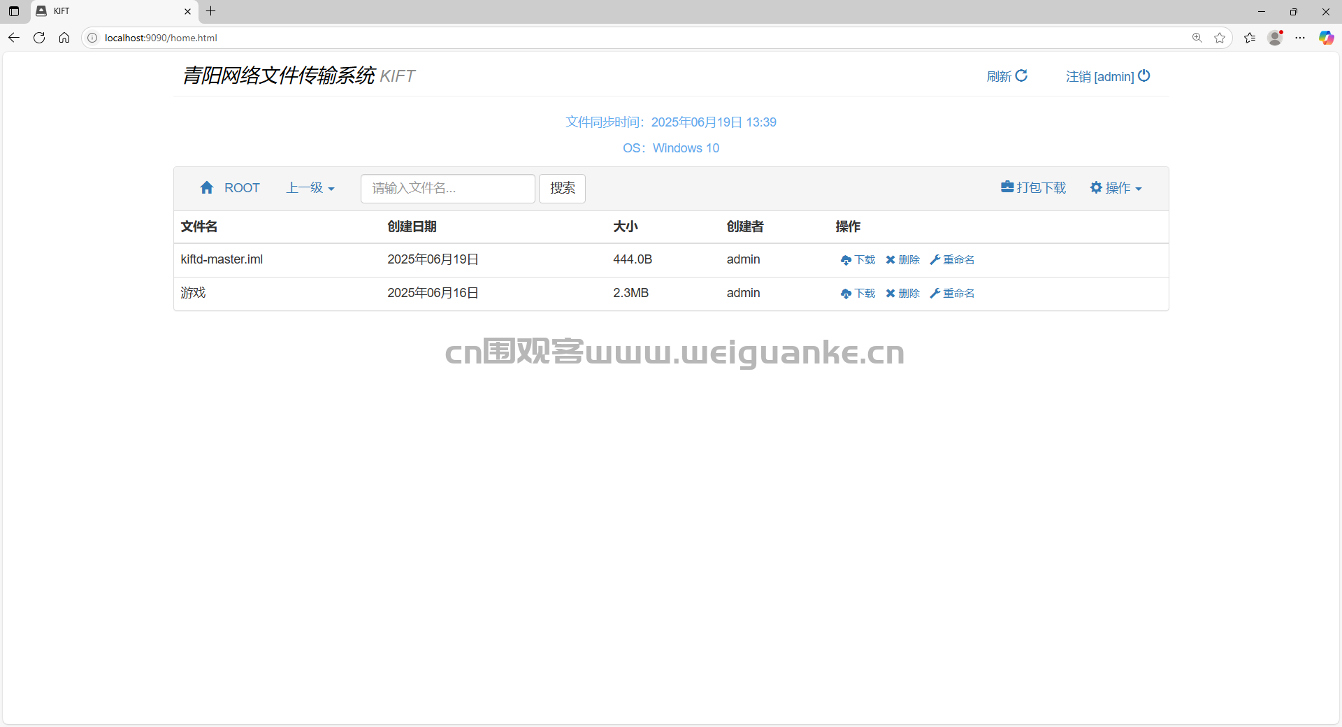The image size is (1342, 727).
Task: Rename the kiftd-master.iml file
Action: [x=952, y=260]
